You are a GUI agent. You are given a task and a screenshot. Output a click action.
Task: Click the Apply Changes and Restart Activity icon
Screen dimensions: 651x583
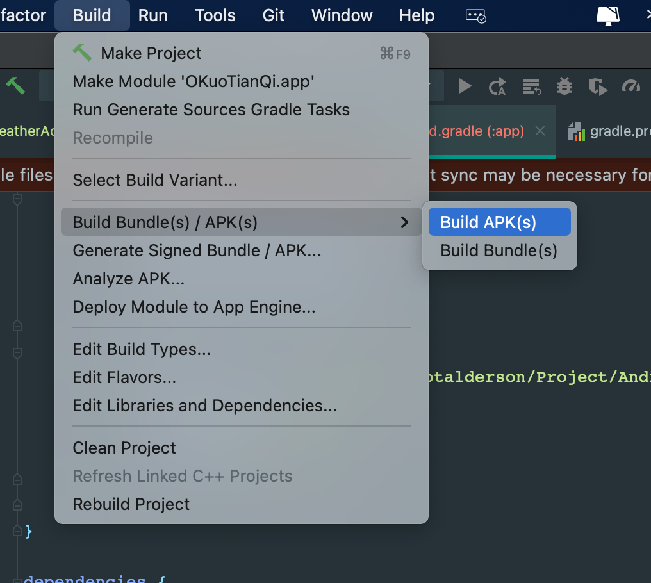pyautogui.click(x=497, y=86)
